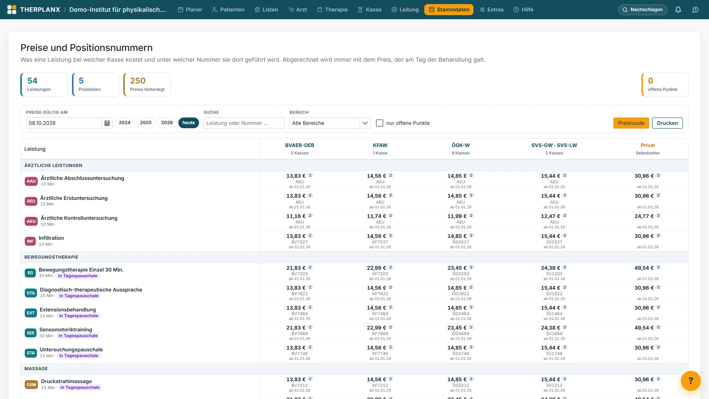Open the Therapie menu

click(333, 10)
